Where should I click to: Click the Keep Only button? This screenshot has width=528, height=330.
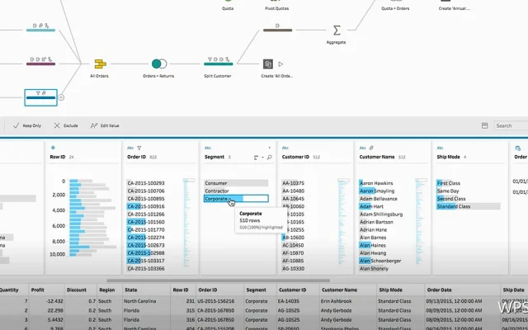(27, 125)
